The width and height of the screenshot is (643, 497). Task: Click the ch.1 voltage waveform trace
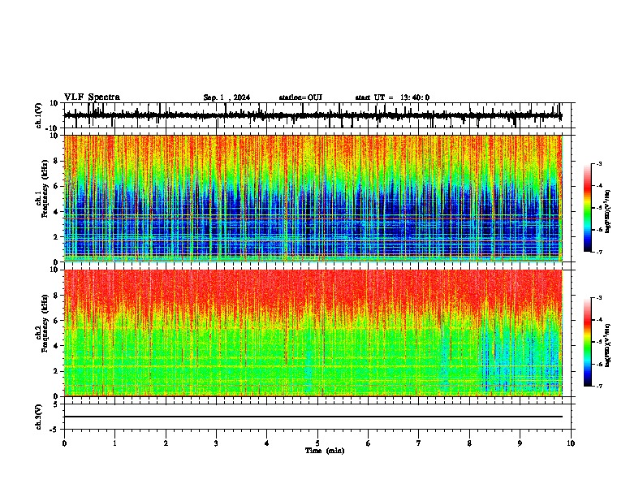(x=313, y=115)
